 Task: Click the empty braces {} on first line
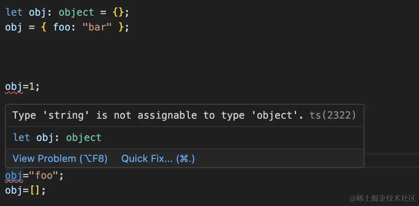[118, 12]
